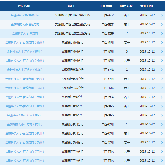The width and height of the screenshot is (166, 167).
Task: Open 金融科技人才-营销方向（贵港）link
Action: coord(25,106)
